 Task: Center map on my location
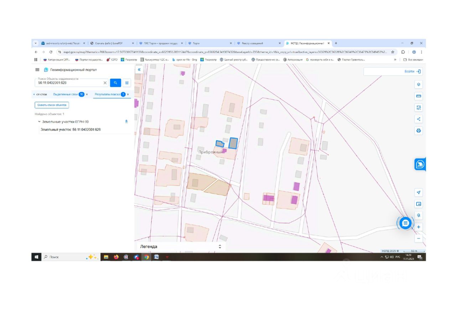[x=419, y=192]
